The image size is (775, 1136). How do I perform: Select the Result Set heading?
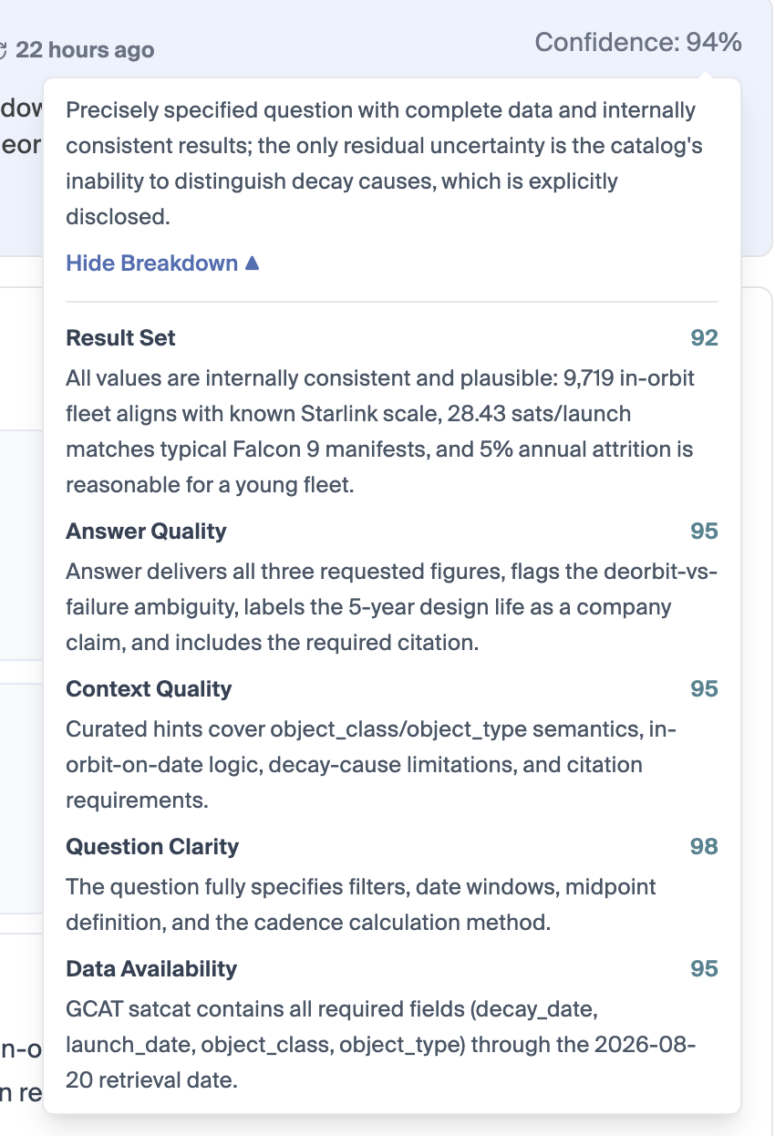coord(121,338)
